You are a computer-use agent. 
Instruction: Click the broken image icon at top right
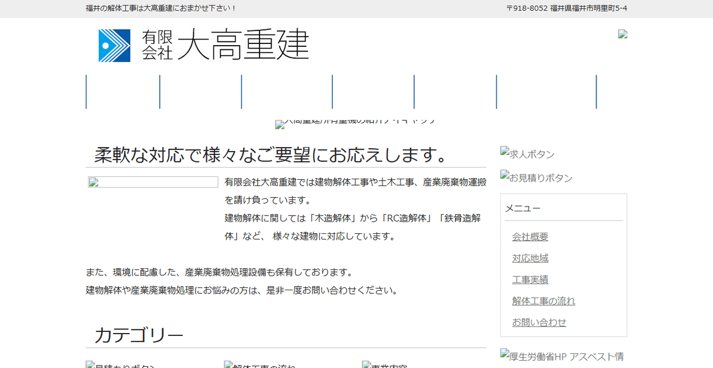pyautogui.click(x=623, y=34)
